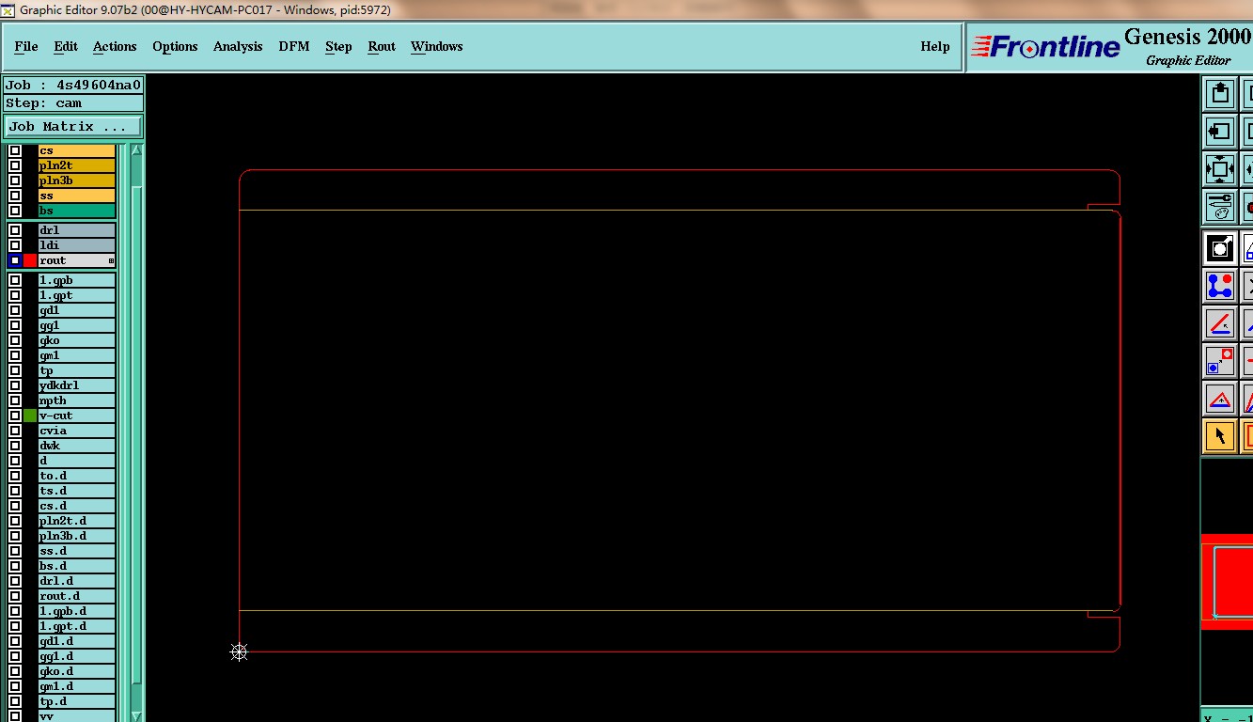Click the origin datum marker on canvas

pos(239,651)
